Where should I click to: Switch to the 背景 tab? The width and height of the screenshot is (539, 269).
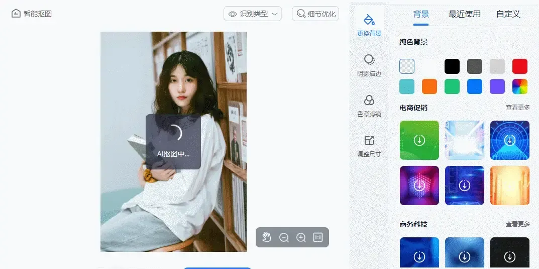(x=421, y=14)
